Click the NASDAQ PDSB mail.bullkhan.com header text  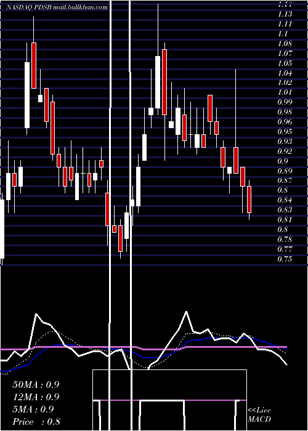point(57,7)
